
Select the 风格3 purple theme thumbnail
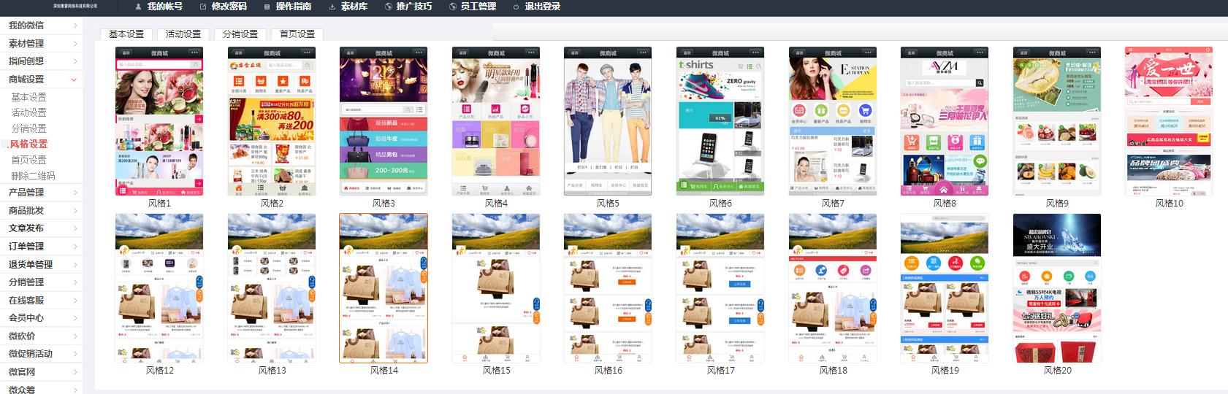pyautogui.click(x=384, y=122)
